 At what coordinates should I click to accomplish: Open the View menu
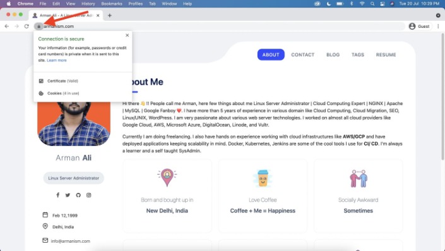click(71, 4)
